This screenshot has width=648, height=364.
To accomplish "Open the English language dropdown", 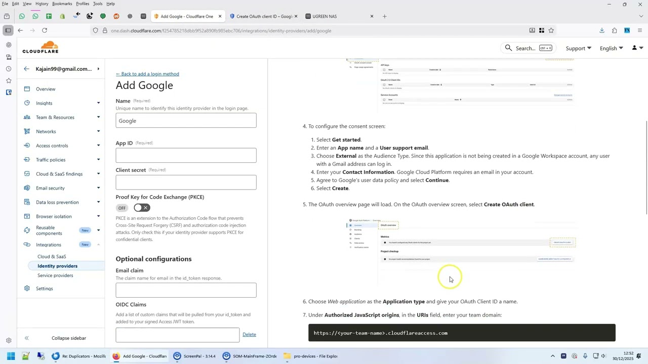I will tap(612, 48).
